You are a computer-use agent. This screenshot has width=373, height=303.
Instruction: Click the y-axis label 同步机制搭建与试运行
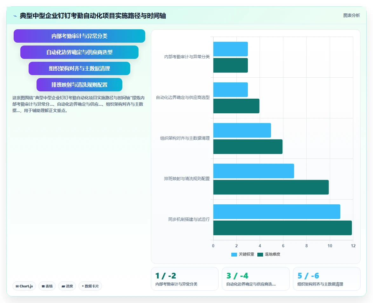click(x=189, y=219)
